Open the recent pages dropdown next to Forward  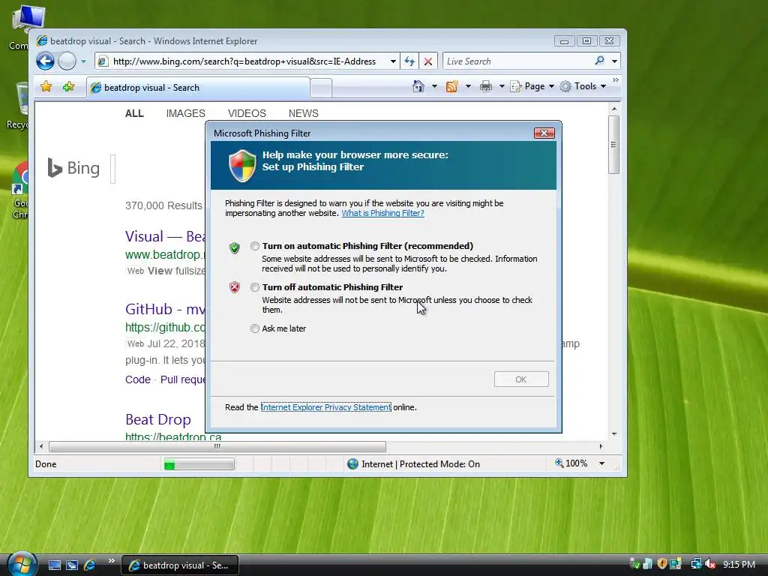click(83, 61)
